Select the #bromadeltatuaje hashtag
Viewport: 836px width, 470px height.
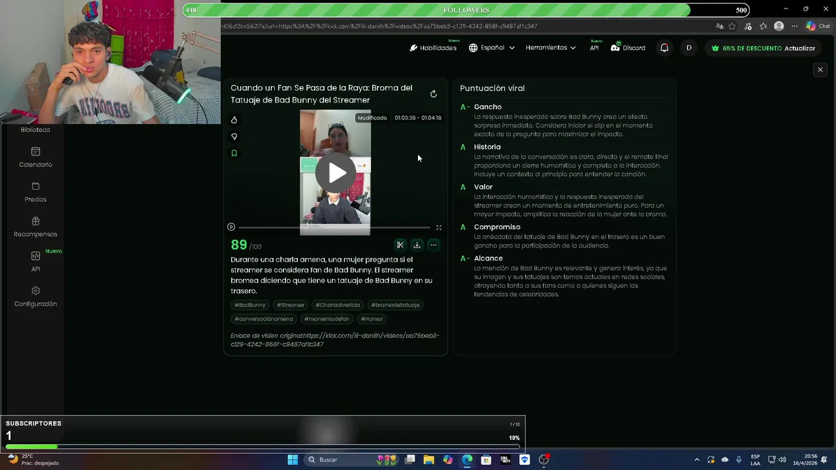point(395,305)
